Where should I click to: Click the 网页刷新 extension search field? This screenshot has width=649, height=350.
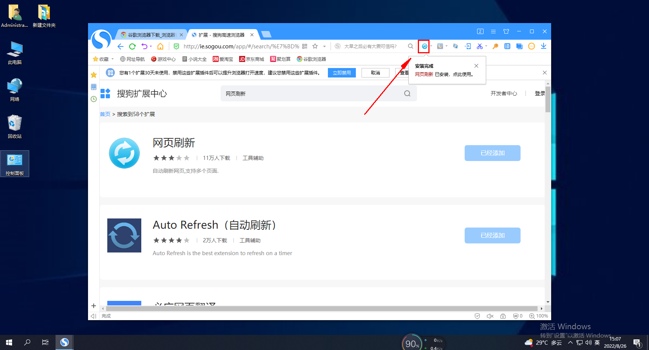[x=319, y=93]
